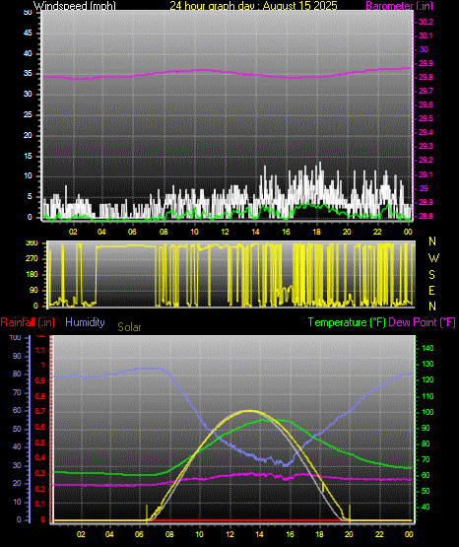Click the 06 hour tick under bottom graph

click(139, 534)
